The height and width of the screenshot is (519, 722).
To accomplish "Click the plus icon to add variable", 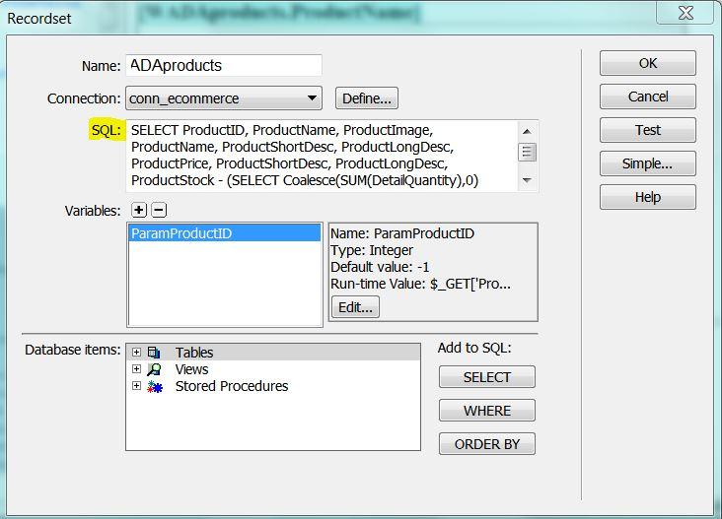I will tap(139, 210).
